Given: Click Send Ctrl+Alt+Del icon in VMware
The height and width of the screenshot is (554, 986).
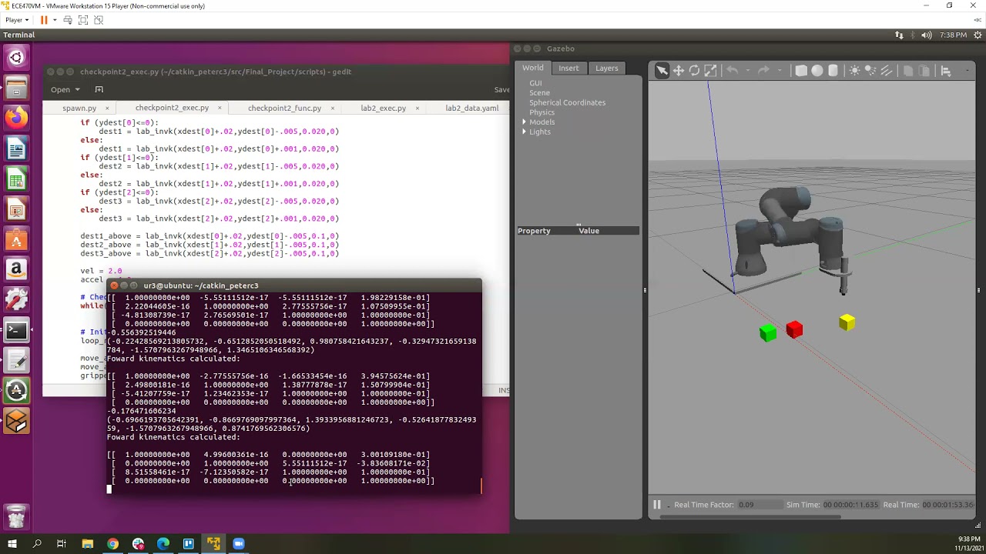Looking at the screenshot, I should click(x=68, y=19).
